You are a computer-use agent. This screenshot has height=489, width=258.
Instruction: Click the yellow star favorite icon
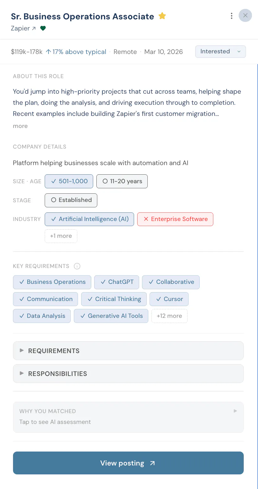click(162, 16)
